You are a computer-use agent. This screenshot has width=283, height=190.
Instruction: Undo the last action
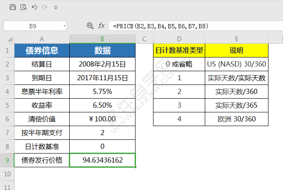point(34,7)
